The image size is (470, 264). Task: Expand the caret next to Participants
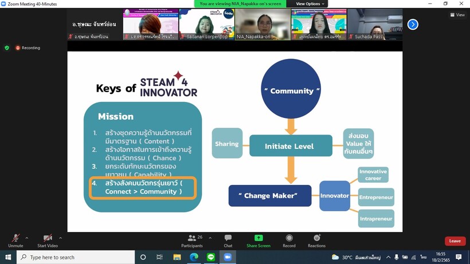pyautogui.click(x=210, y=238)
